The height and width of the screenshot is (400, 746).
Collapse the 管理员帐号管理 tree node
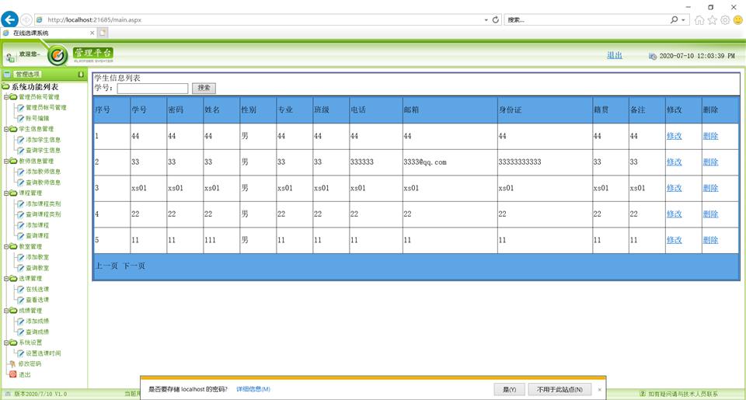(5, 97)
